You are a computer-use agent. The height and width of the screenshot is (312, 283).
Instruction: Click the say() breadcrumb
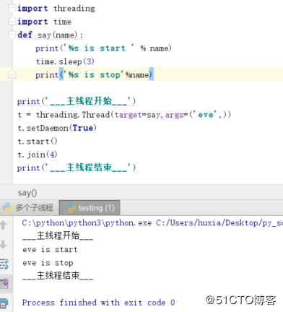27,193
